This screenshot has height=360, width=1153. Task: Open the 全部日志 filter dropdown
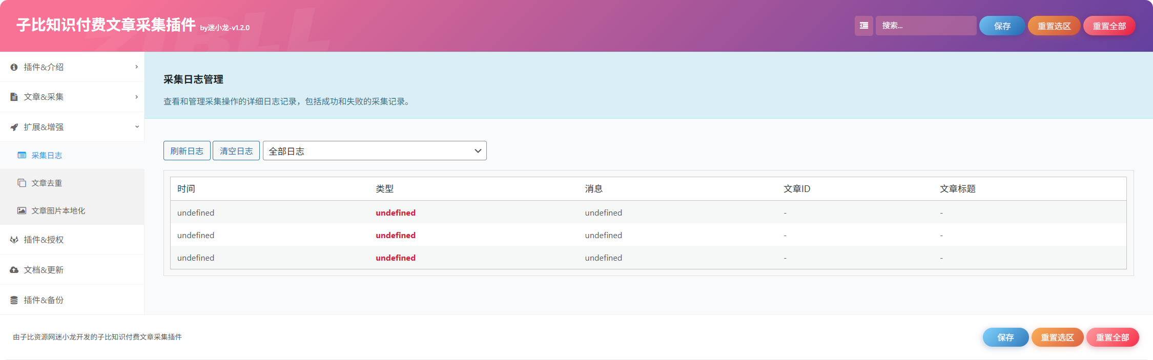pos(375,151)
